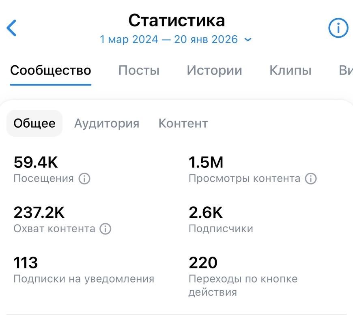Select the partially visible tab after Клипы
The width and height of the screenshot is (353, 315).
(345, 71)
